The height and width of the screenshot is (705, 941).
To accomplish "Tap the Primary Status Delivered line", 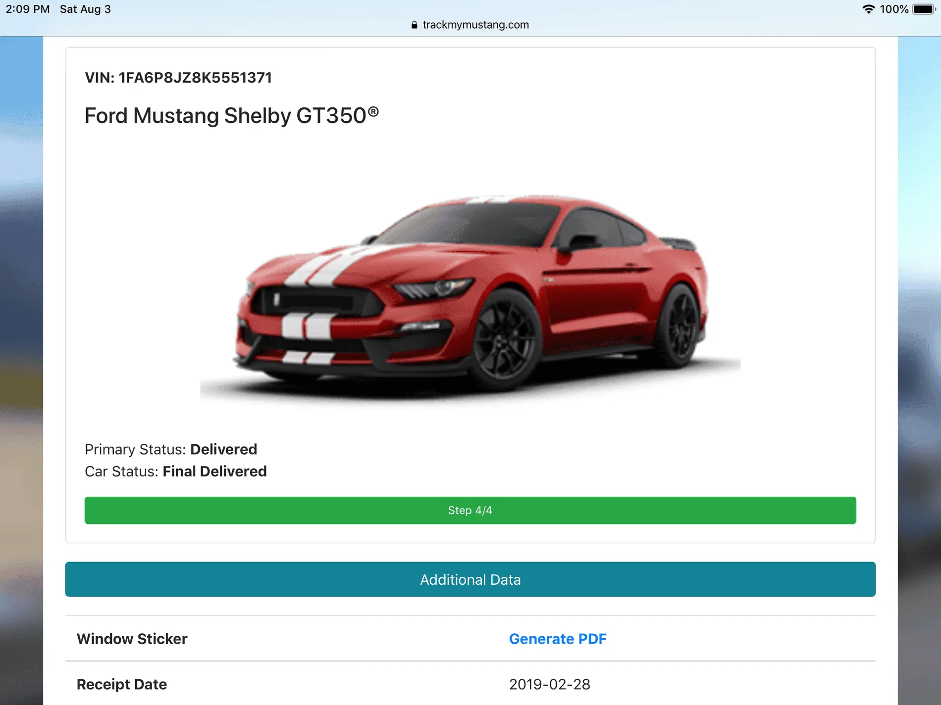I will pos(171,449).
